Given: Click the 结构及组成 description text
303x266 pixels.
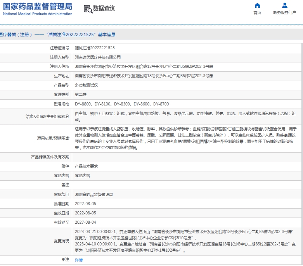Looking at the screenshot, I should 185,116.
